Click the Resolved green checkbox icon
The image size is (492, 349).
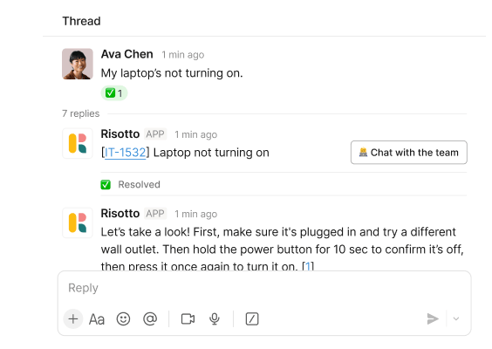(106, 185)
